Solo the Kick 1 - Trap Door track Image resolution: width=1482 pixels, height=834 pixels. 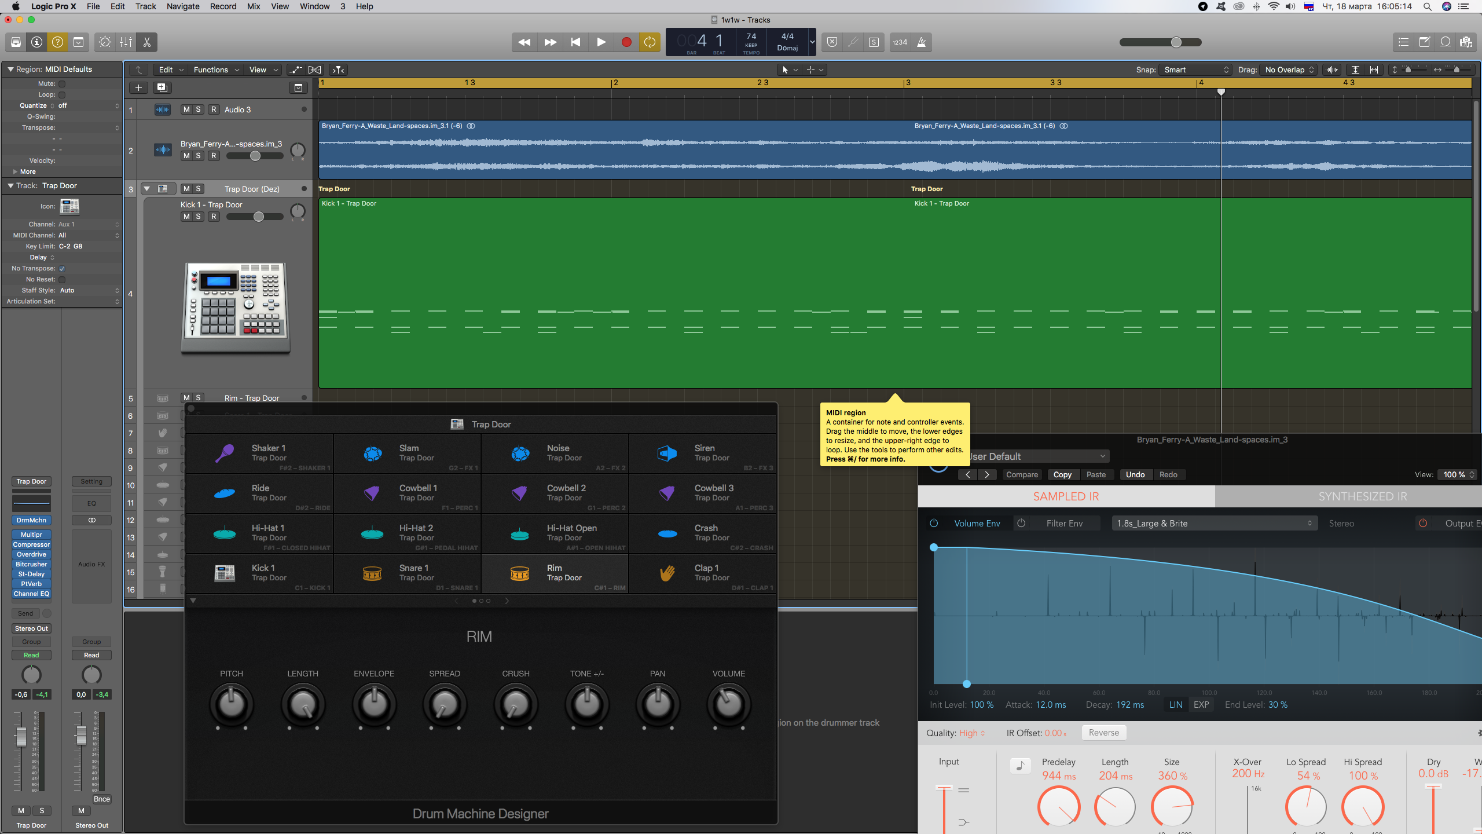point(198,217)
